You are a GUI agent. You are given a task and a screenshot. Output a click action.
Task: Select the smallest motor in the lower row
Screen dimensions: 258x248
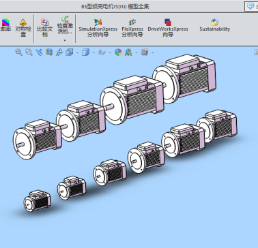37,201
